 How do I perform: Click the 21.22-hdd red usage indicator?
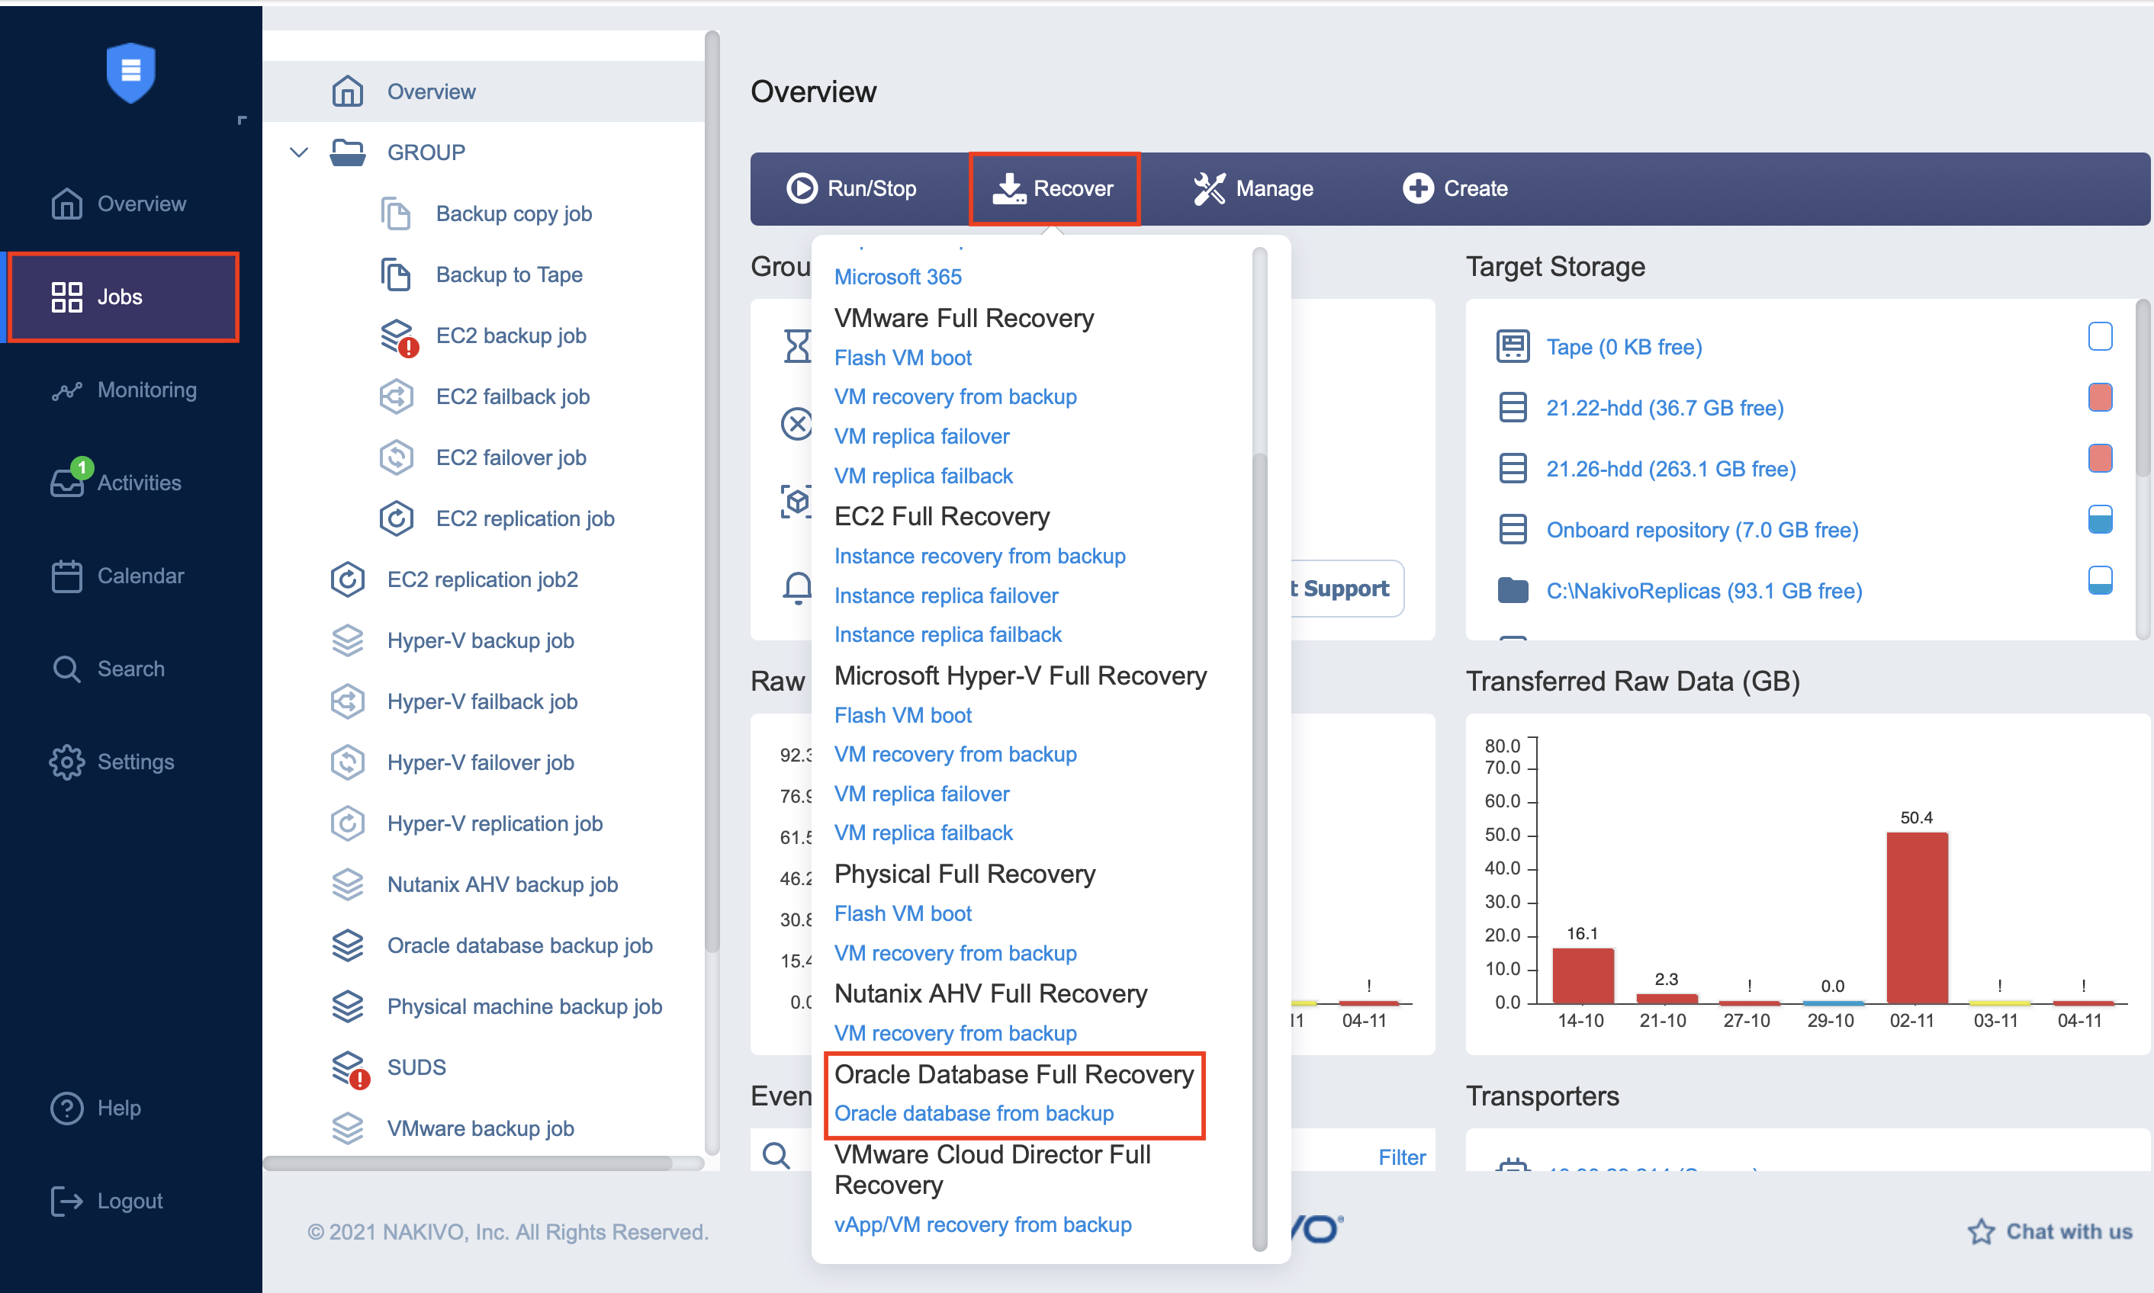[x=2100, y=397]
